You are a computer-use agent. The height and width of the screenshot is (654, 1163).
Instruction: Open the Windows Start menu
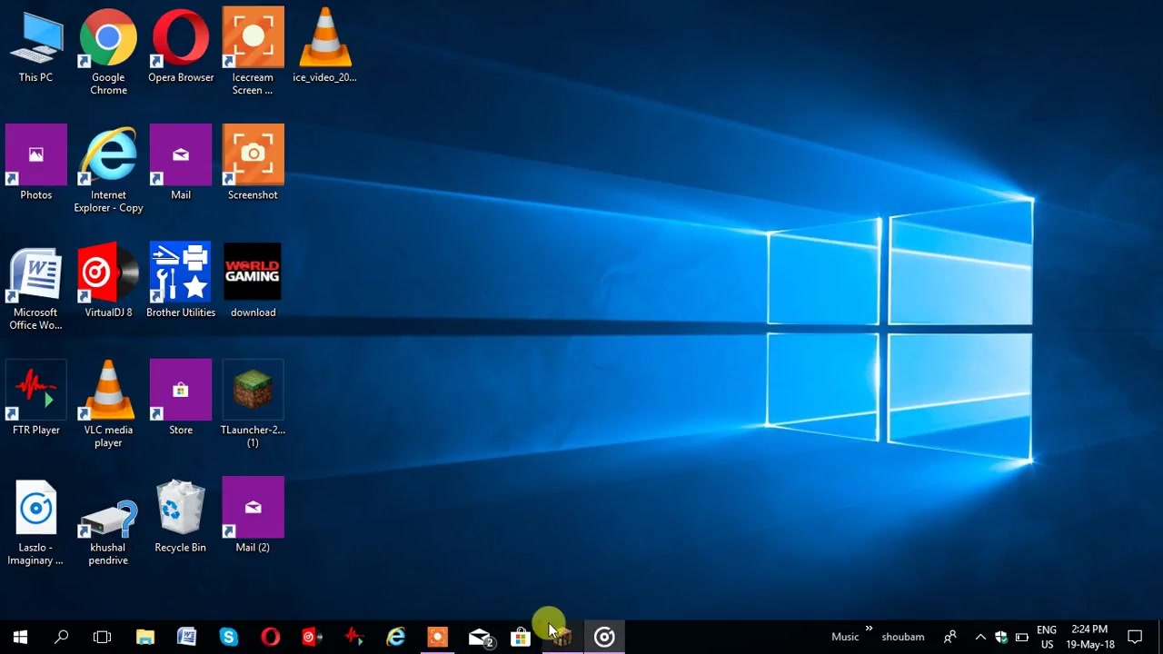point(20,637)
